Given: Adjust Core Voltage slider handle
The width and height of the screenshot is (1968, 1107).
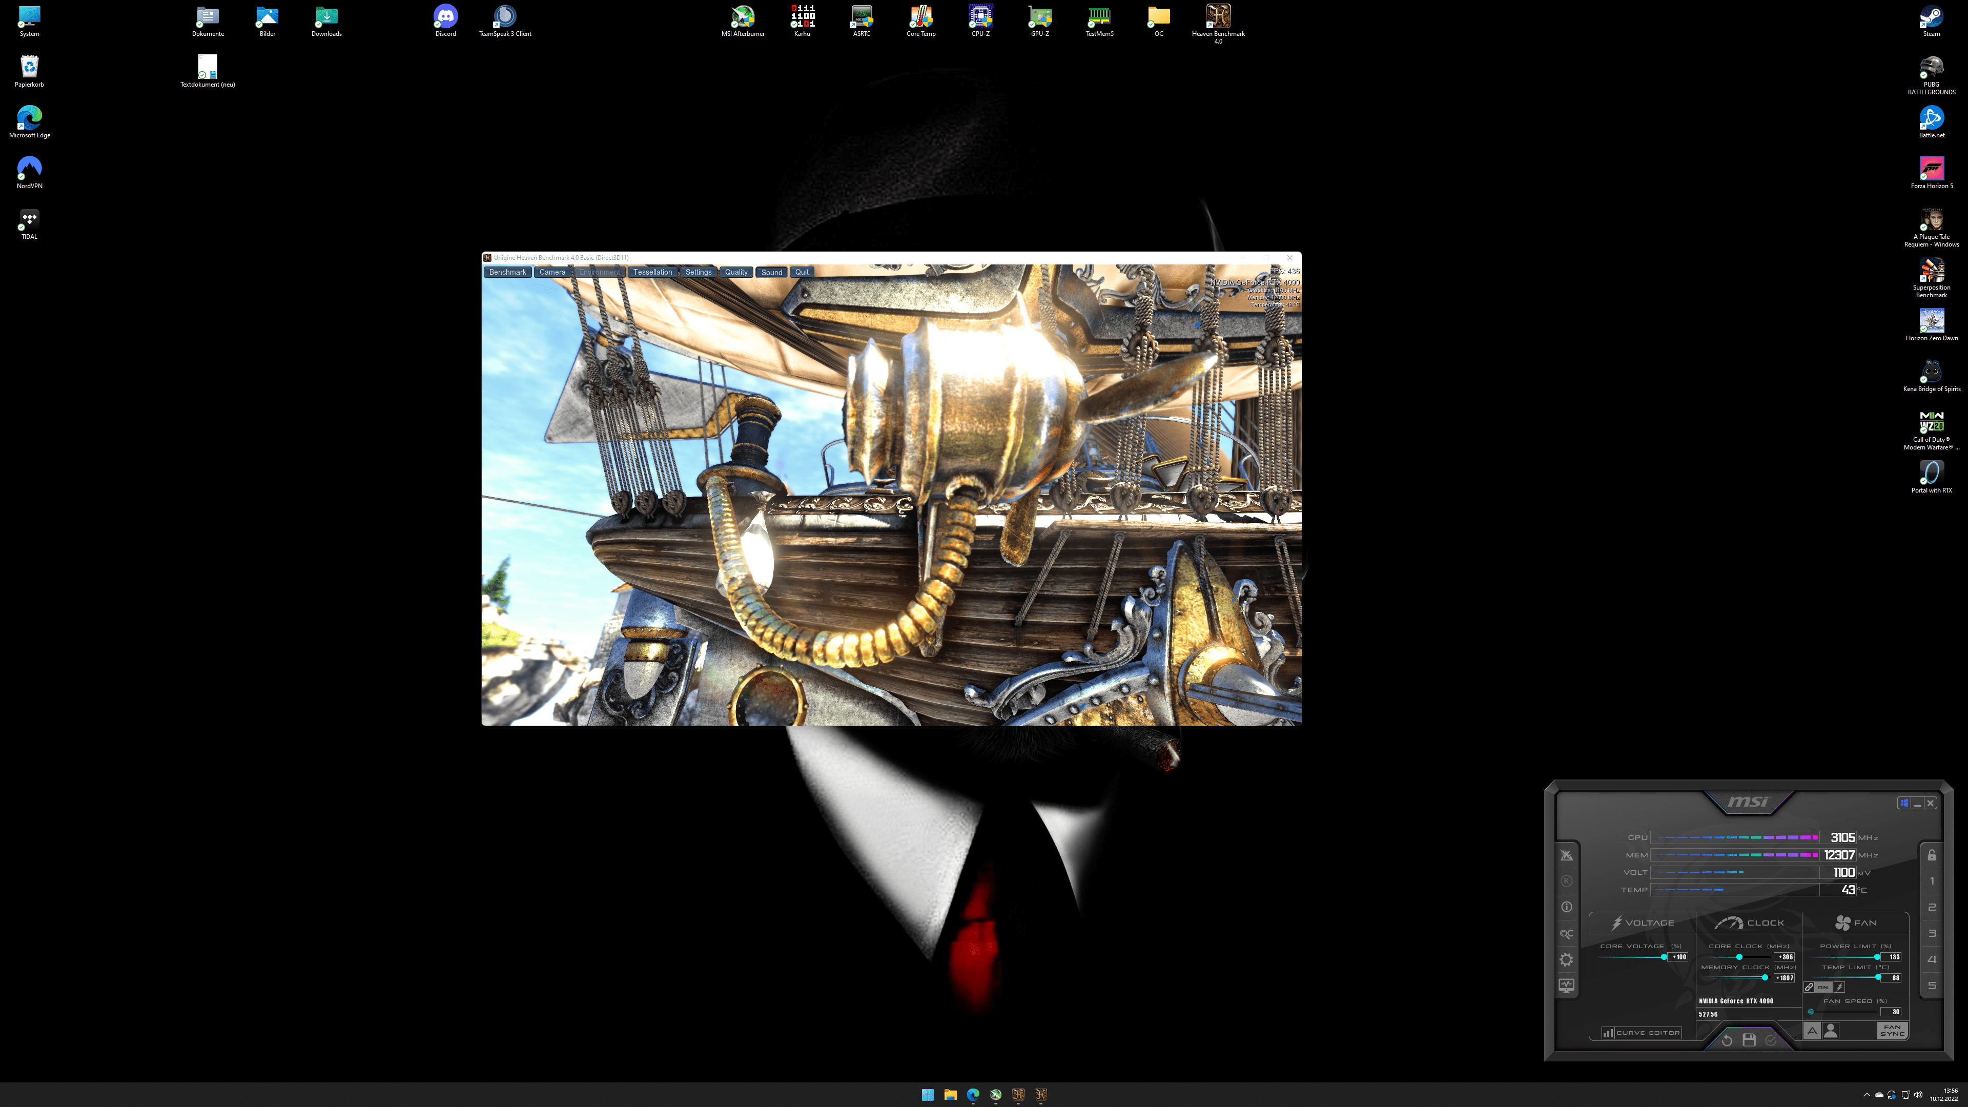Looking at the screenshot, I should click(x=1664, y=957).
